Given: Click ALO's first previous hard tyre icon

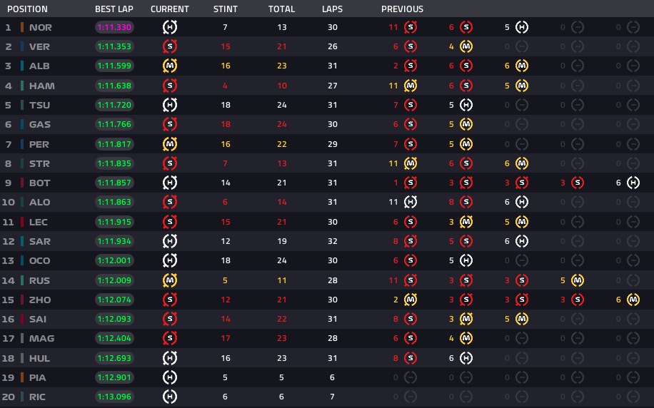Looking at the screenshot, I should (x=411, y=202).
